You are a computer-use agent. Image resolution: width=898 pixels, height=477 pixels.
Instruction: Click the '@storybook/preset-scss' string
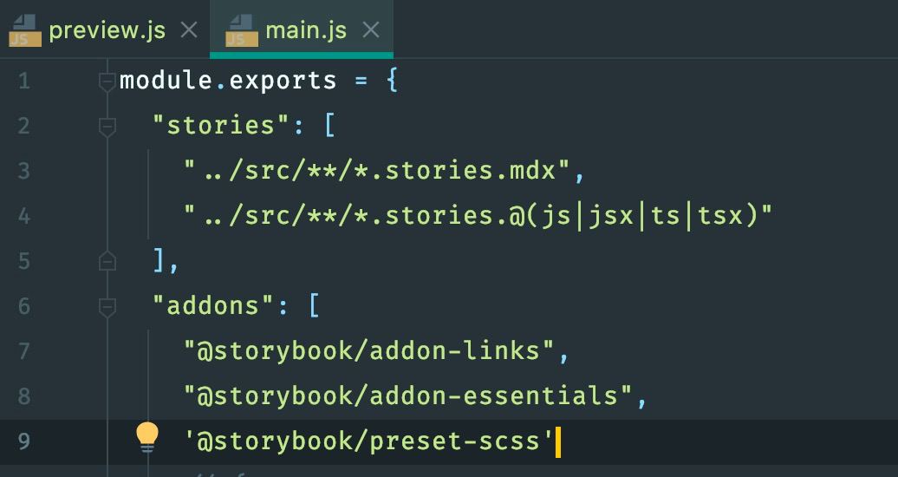[368, 441]
